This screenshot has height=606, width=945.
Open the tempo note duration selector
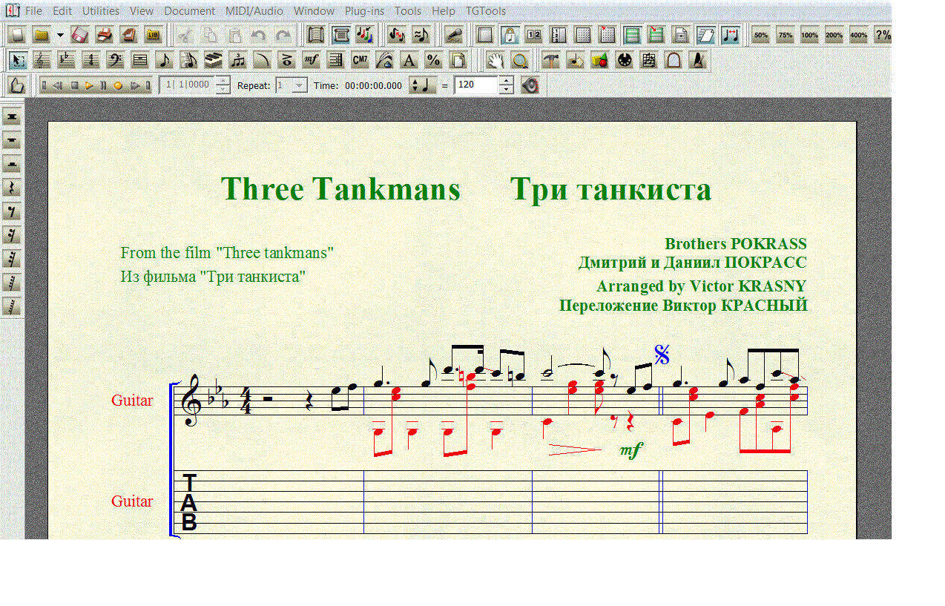tap(423, 85)
